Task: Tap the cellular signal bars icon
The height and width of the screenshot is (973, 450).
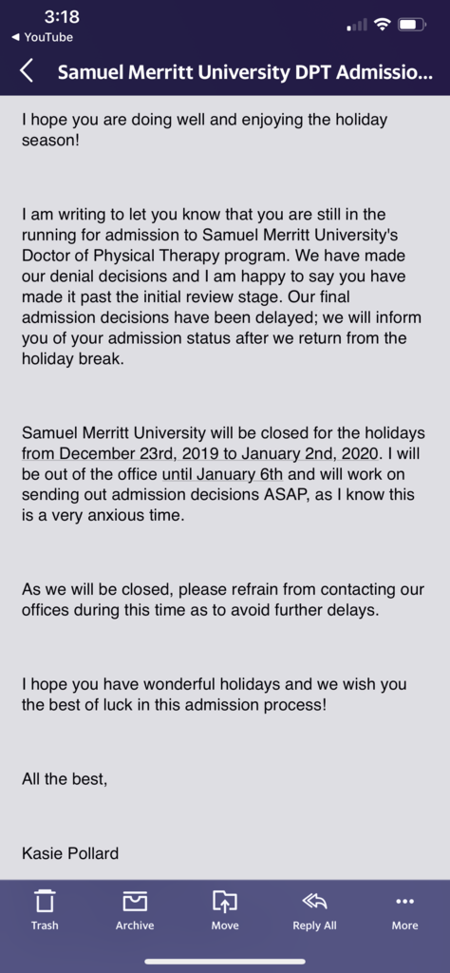Action: [356, 26]
